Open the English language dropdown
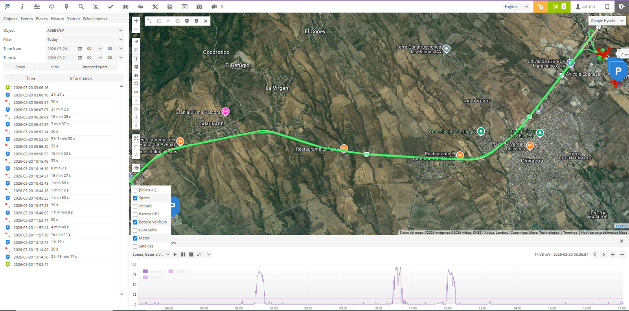This screenshot has height=311, width=629. point(516,7)
